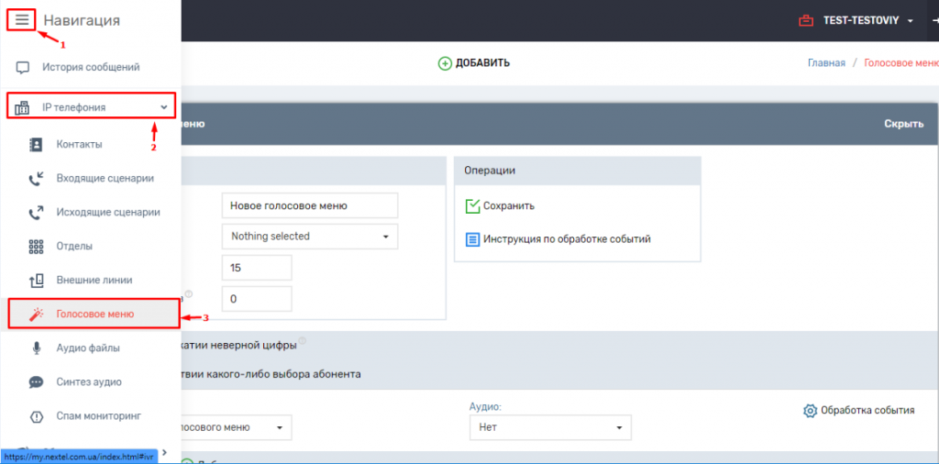Click the IP телефония building icon
This screenshot has width=939, height=464.
[x=22, y=108]
